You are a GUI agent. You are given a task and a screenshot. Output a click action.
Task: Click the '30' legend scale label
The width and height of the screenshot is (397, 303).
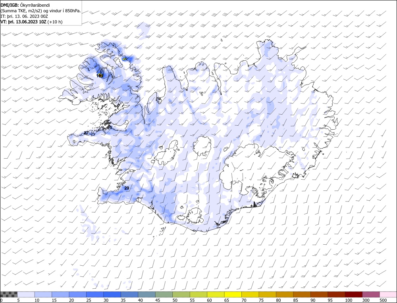coord(106,300)
